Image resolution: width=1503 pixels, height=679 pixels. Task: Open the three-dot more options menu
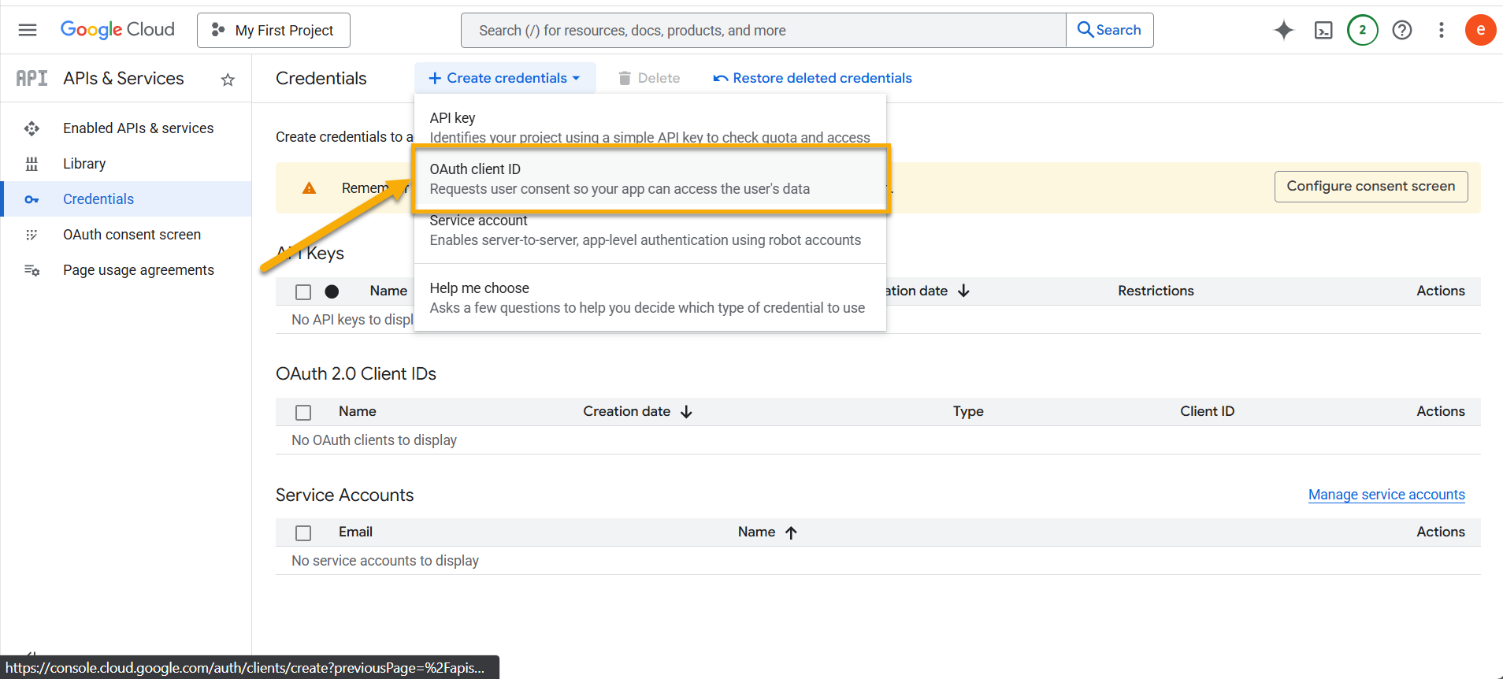[1442, 30]
